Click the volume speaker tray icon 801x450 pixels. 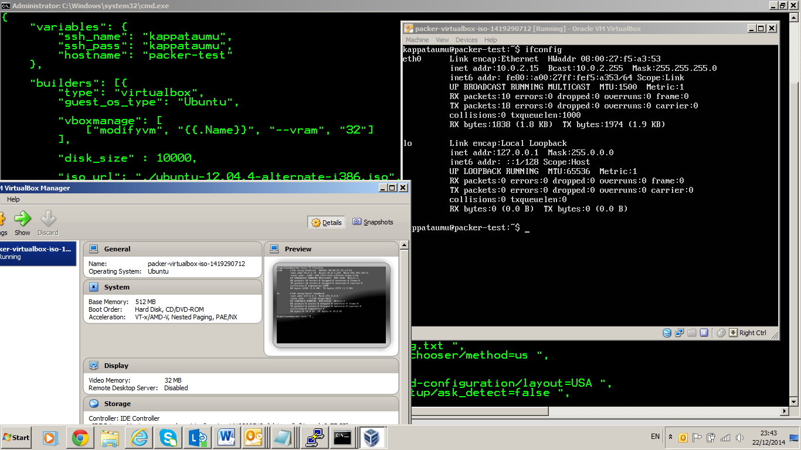click(739, 438)
